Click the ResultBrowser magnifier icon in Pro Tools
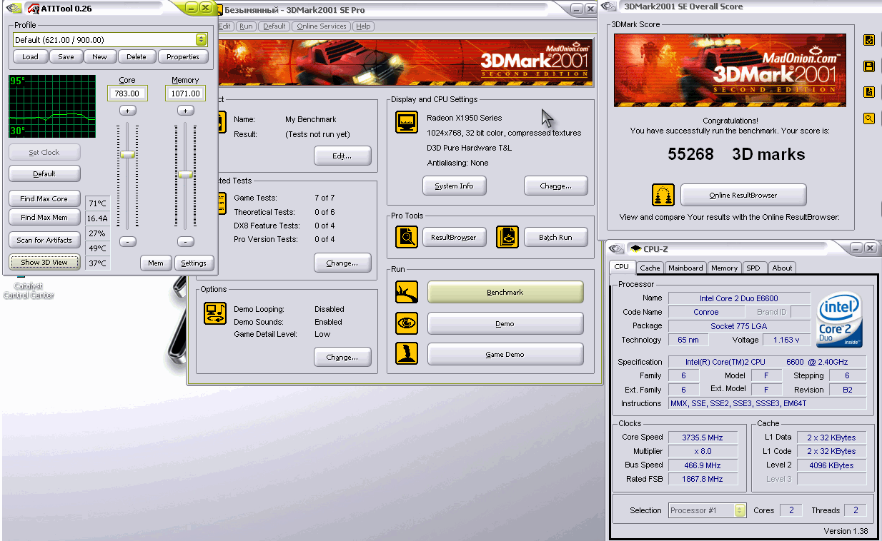 (407, 236)
